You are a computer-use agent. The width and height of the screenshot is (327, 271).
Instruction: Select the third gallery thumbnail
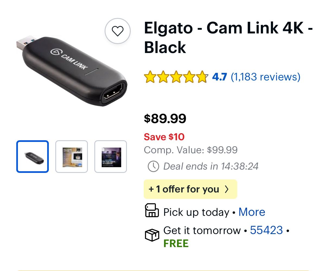click(x=110, y=156)
